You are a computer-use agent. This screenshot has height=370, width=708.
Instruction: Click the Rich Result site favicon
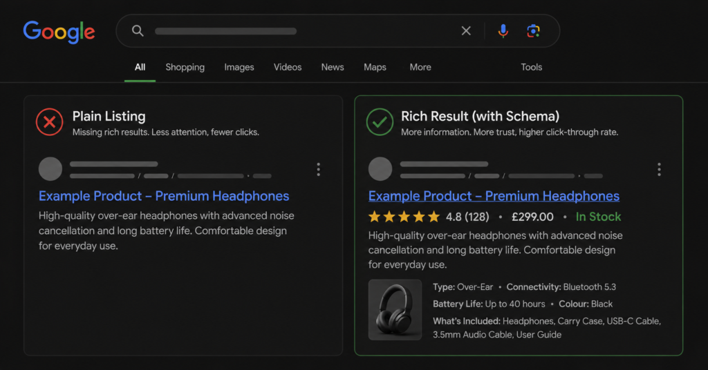[380, 169]
